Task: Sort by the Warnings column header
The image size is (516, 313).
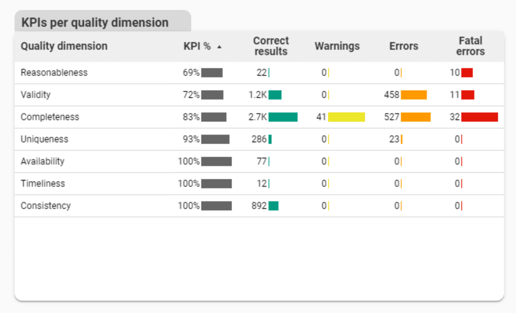Action: click(x=337, y=46)
